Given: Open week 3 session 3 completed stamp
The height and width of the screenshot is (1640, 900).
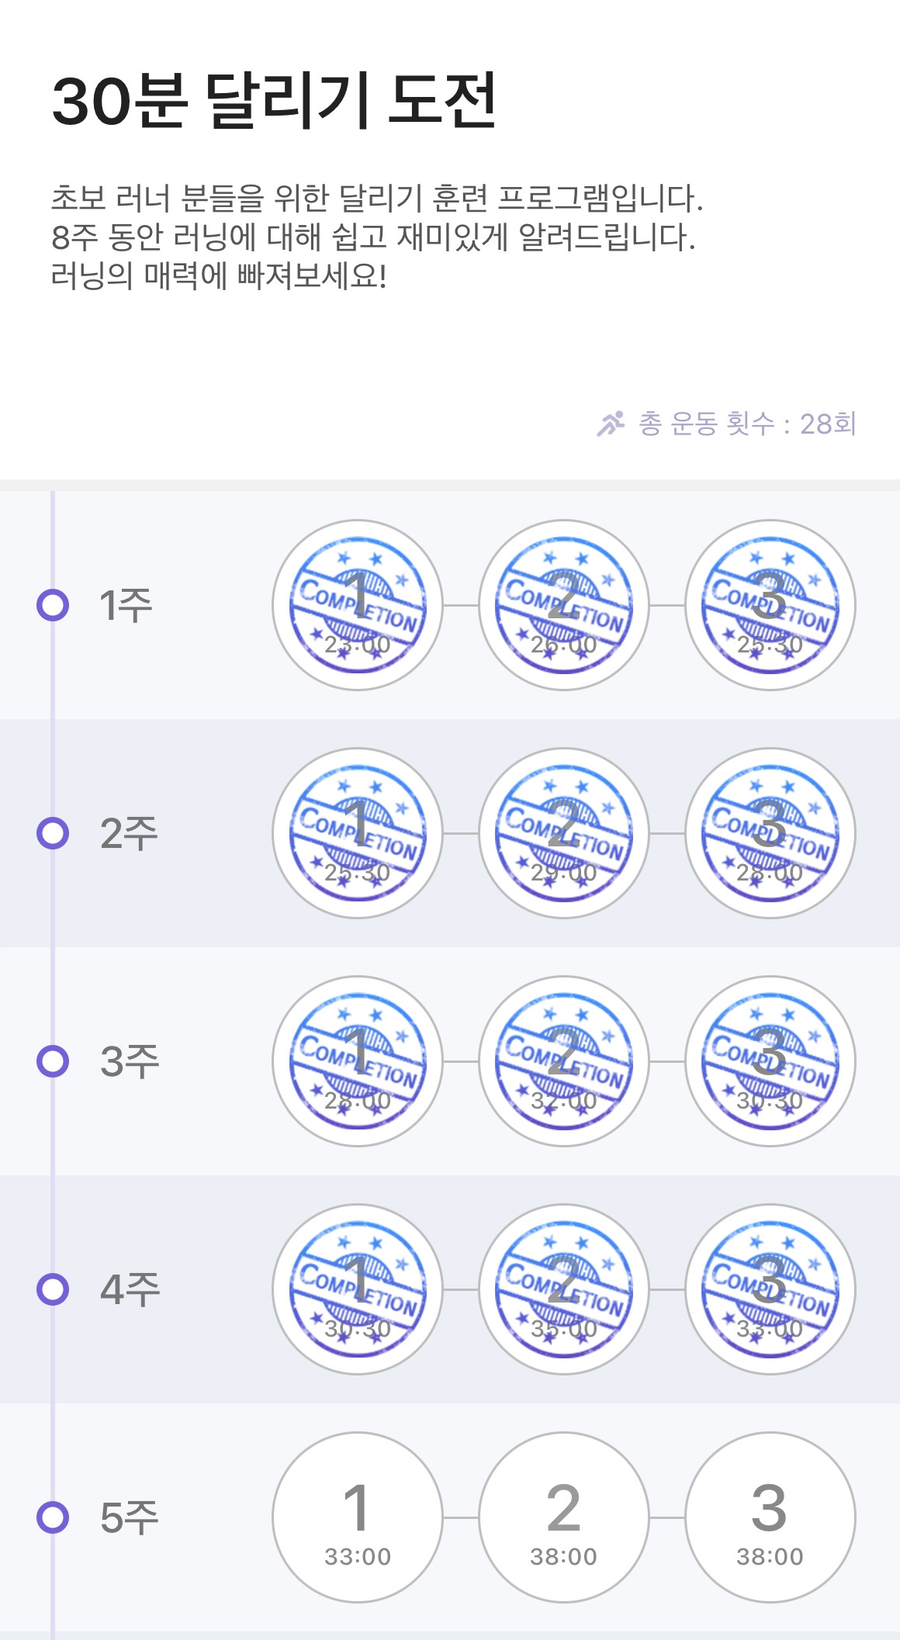Looking at the screenshot, I should pyautogui.click(x=770, y=1061).
